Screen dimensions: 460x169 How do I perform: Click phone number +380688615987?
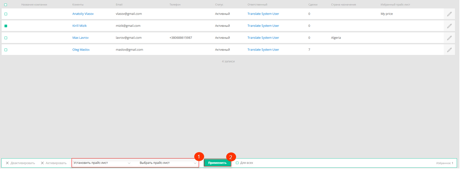click(181, 38)
